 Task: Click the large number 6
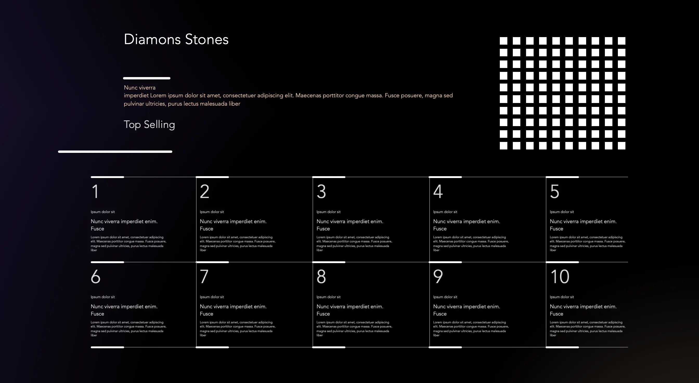[x=95, y=277]
